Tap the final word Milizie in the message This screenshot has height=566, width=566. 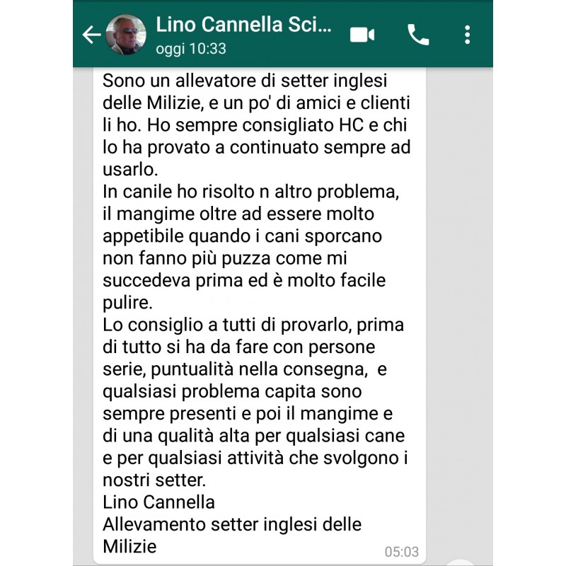tap(129, 546)
